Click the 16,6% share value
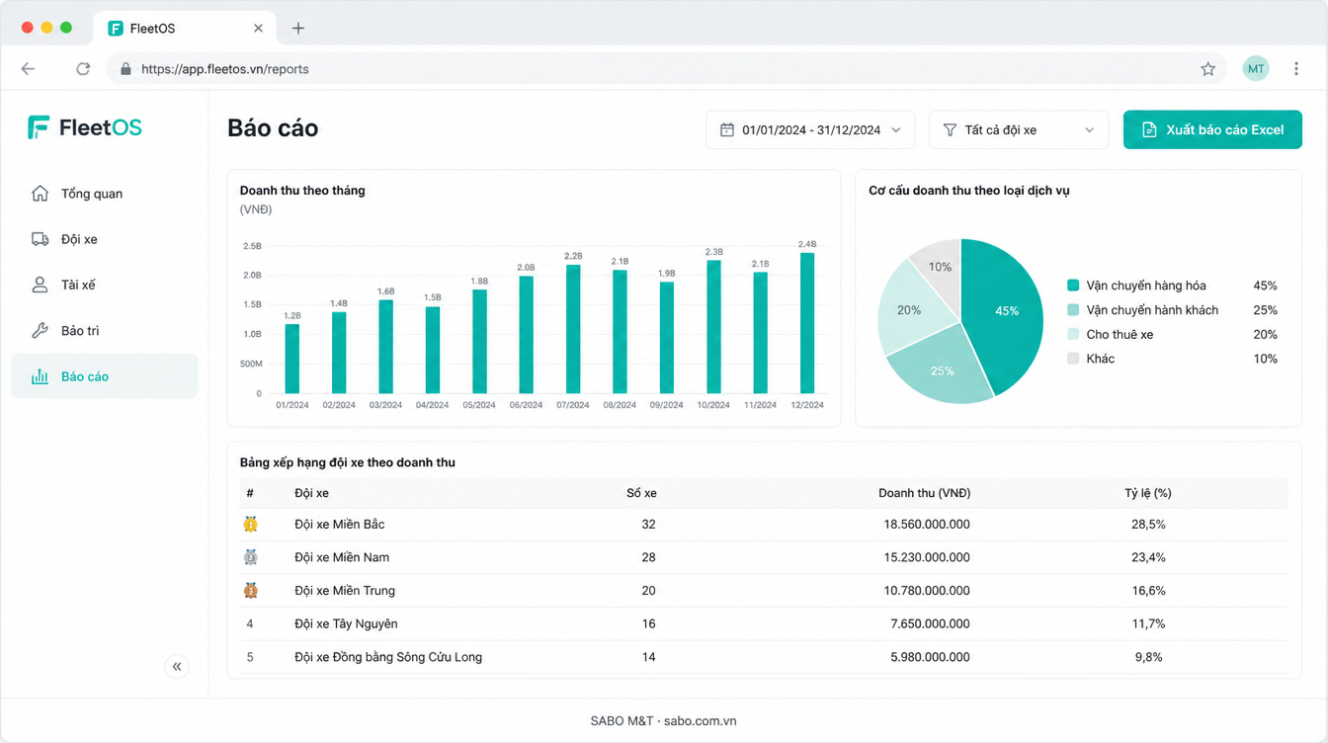The height and width of the screenshot is (743, 1328). (1148, 591)
